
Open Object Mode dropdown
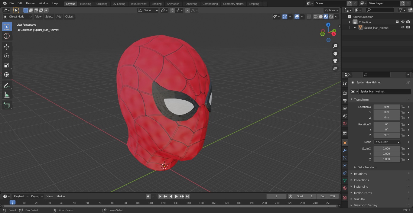pyautogui.click(x=18, y=17)
